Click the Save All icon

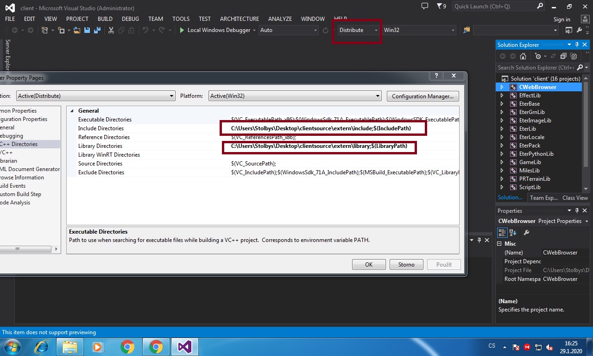(x=97, y=30)
